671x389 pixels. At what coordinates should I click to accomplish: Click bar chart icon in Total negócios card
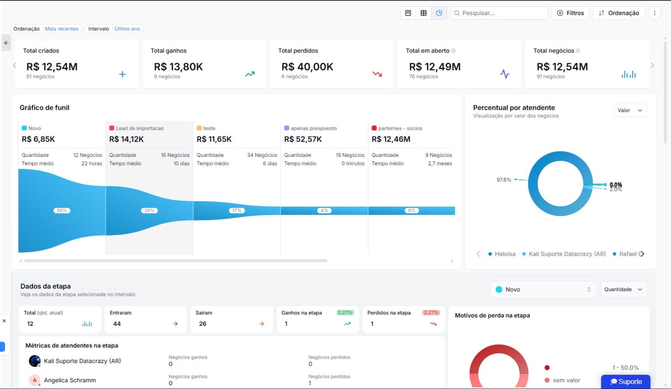(629, 74)
